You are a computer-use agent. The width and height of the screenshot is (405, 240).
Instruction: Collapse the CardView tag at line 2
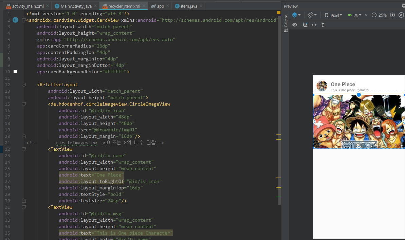(x=24, y=20)
